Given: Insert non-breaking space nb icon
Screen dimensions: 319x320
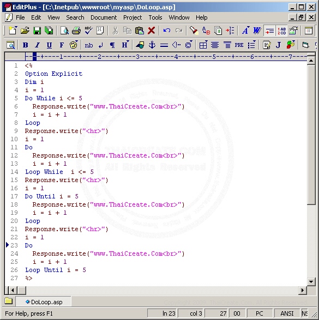Looking at the screenshot, I should (88, 45).
